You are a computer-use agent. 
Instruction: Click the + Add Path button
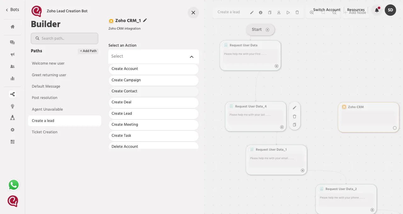click(88, 51)
